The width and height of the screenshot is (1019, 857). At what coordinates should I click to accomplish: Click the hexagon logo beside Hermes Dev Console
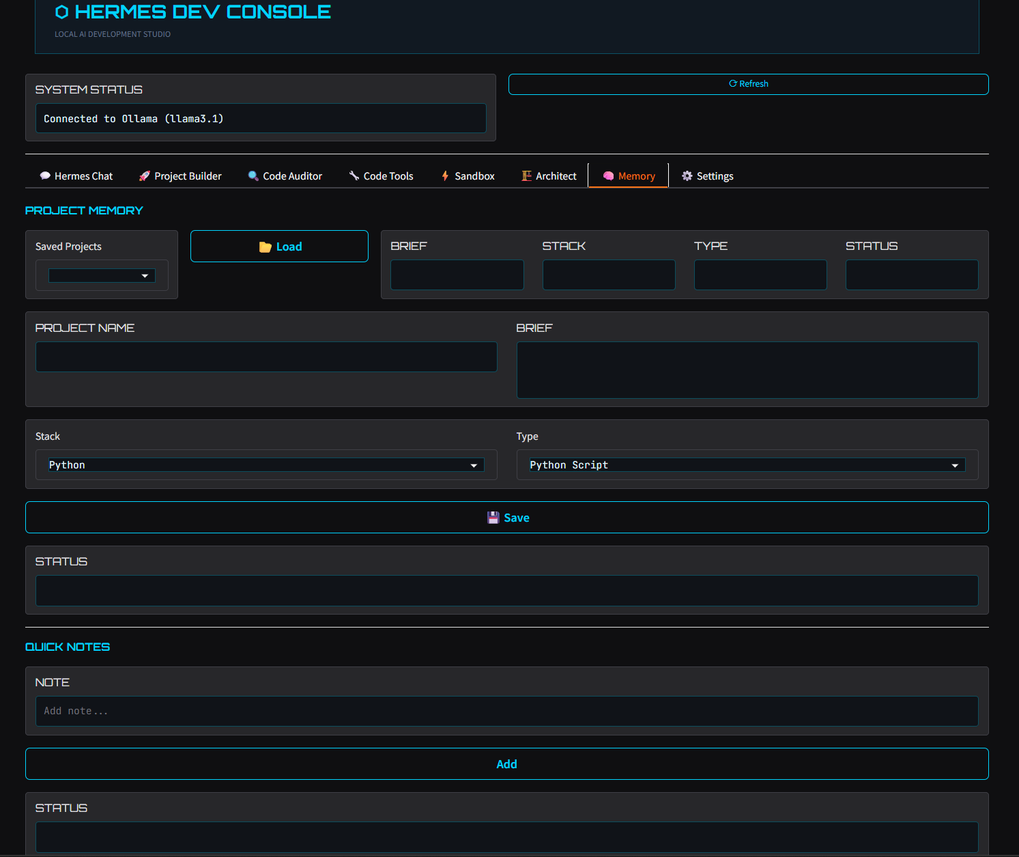(61, 12)
